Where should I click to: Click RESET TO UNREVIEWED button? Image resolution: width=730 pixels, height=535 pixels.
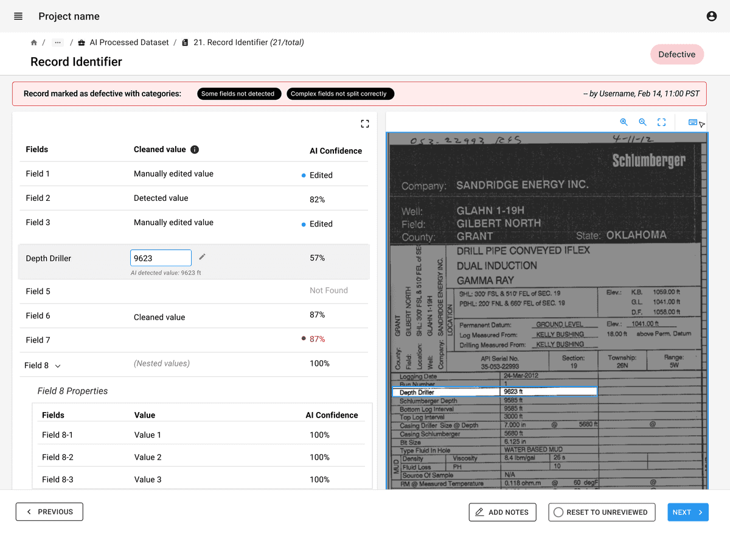(x=602, y=512)
